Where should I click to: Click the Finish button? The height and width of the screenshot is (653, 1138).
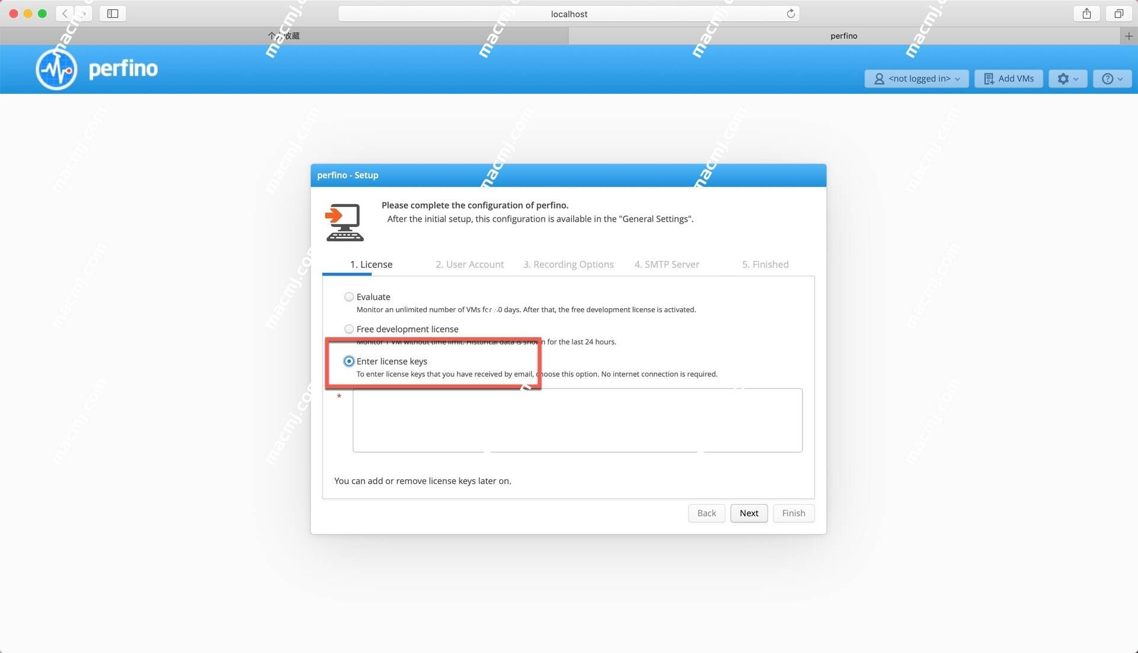click(x=792, y=513)
